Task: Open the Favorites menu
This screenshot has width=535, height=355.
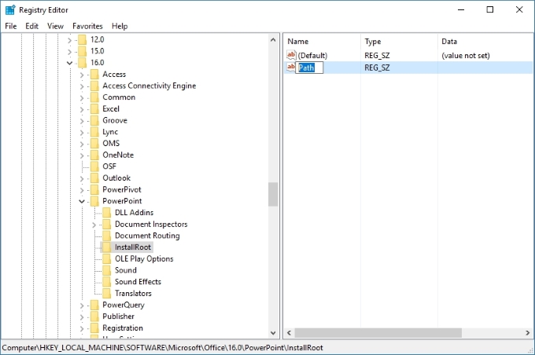Action: 87,26
